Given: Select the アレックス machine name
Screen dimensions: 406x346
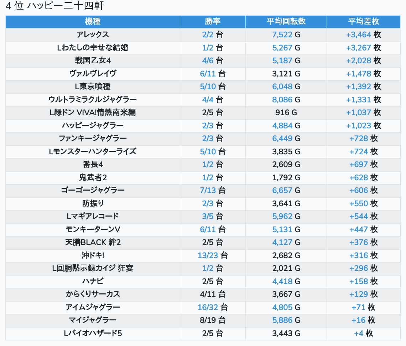Looking at the screenshot, I should tap(93, 34).
